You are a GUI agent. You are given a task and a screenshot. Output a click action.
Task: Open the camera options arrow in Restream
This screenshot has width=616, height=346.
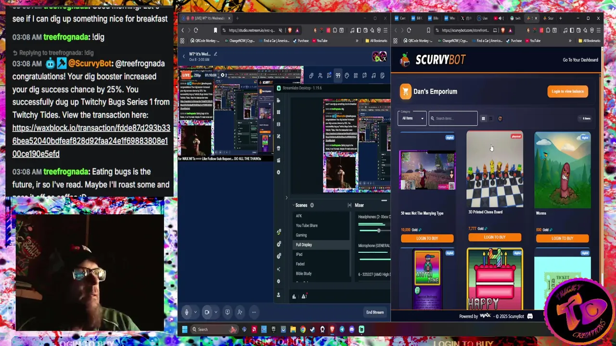point(215,312)
